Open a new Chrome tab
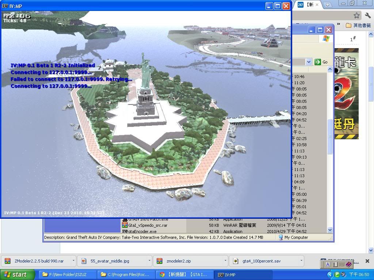374x280 pixels. (328, 5)
